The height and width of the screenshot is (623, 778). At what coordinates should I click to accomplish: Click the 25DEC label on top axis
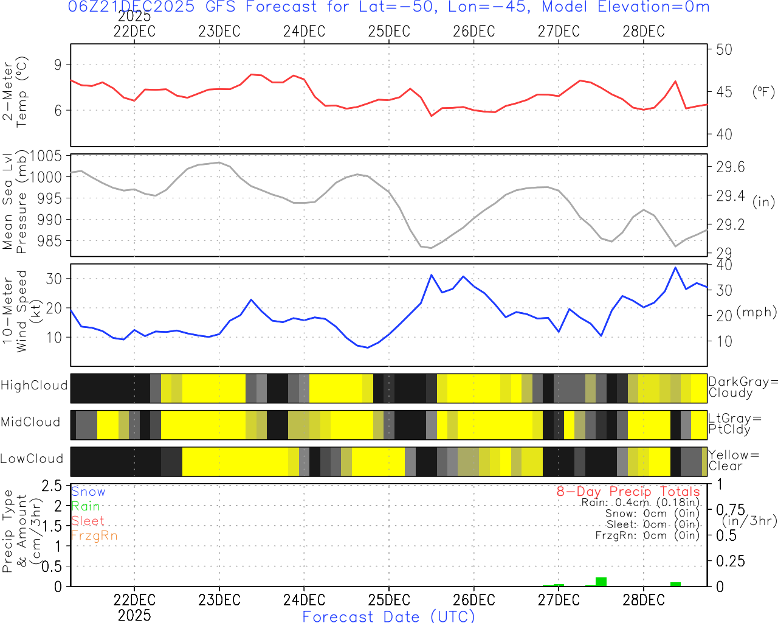tap(389, 32)
